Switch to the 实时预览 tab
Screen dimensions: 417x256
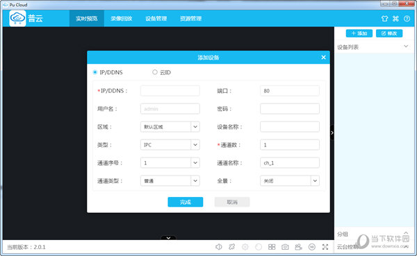(x=87, y=19)
